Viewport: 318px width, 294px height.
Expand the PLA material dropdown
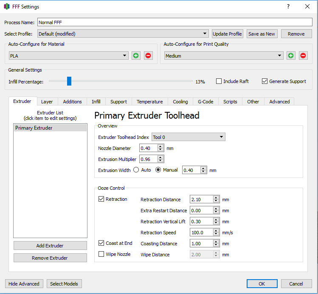(x=69, y=55)
